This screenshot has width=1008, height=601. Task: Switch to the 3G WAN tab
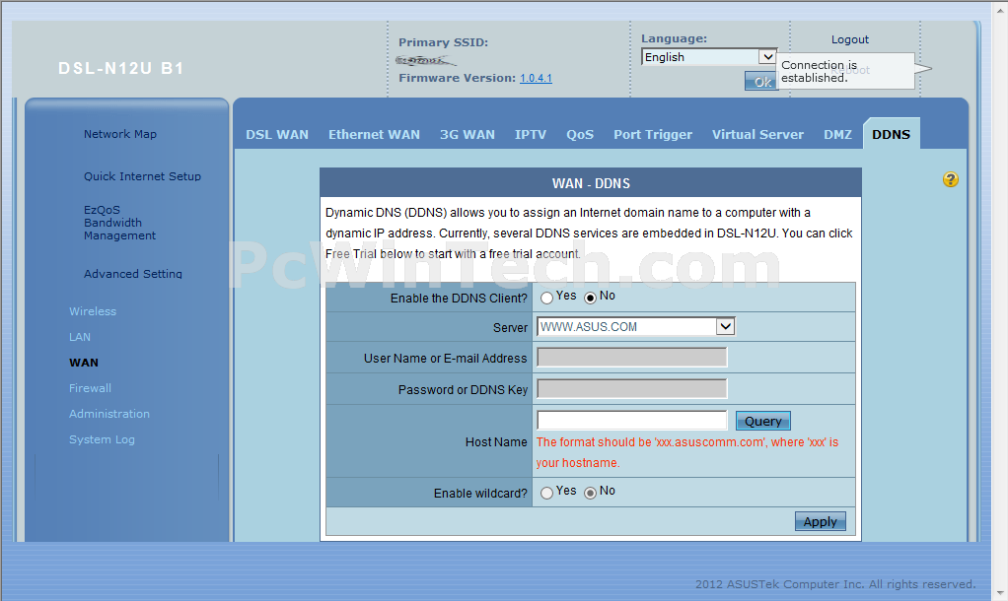point(468,135)
